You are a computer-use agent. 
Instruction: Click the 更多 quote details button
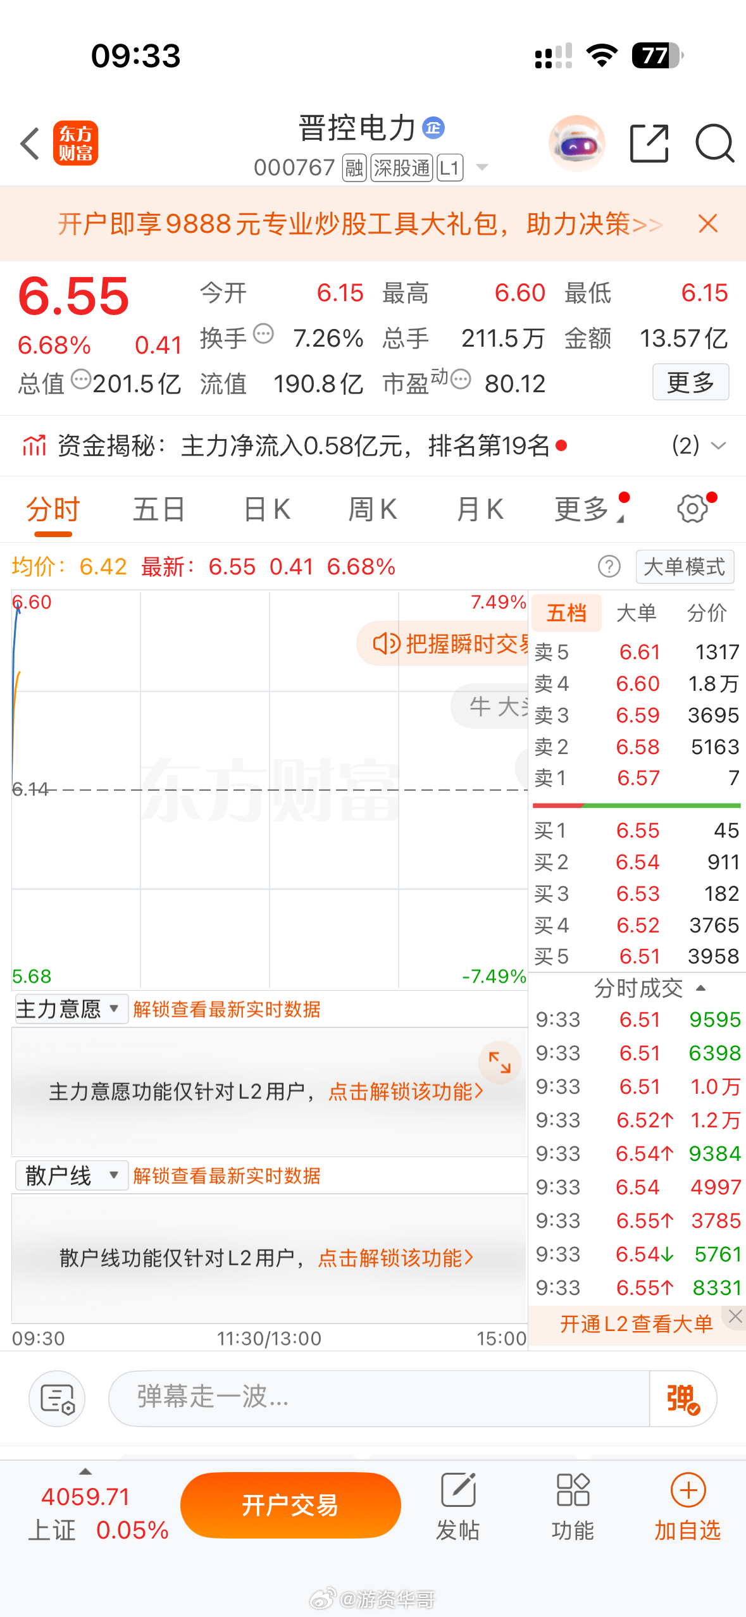[x=690, y=381]
